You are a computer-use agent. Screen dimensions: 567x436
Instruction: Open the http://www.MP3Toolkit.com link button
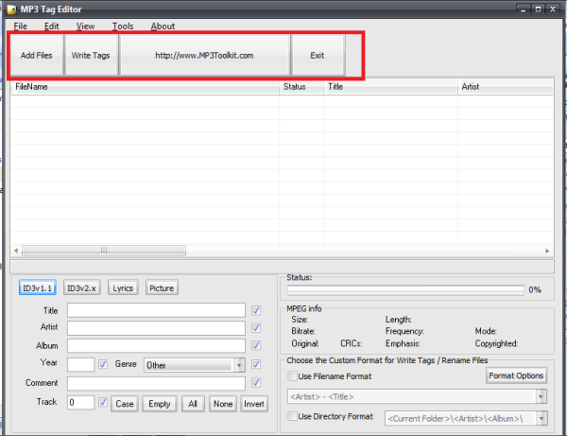click(204, 56)
